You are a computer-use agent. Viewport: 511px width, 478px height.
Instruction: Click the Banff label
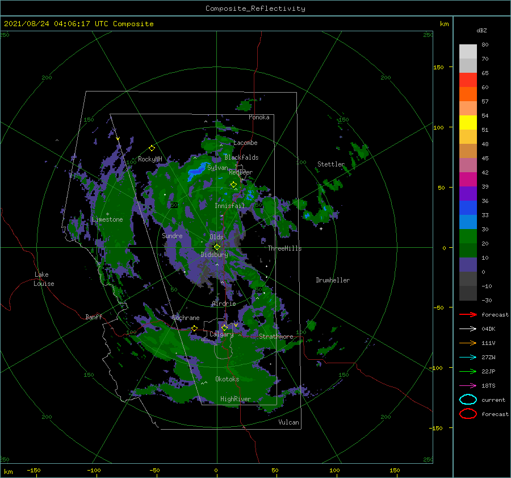click(94, 317)
